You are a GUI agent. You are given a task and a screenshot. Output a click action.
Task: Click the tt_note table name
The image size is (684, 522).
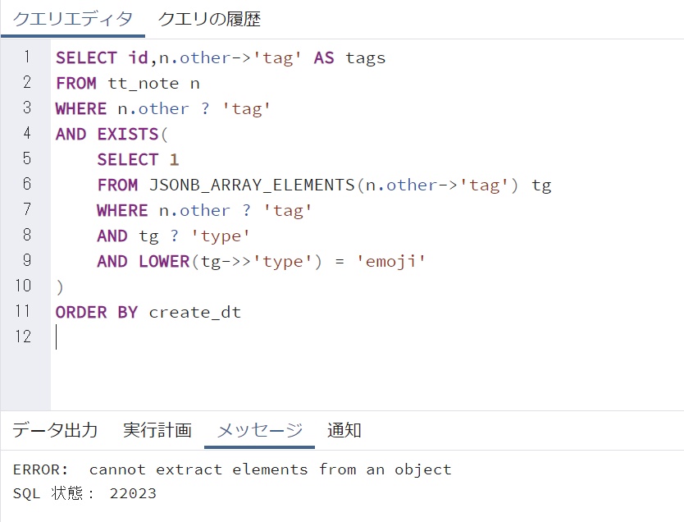point(143,84)
